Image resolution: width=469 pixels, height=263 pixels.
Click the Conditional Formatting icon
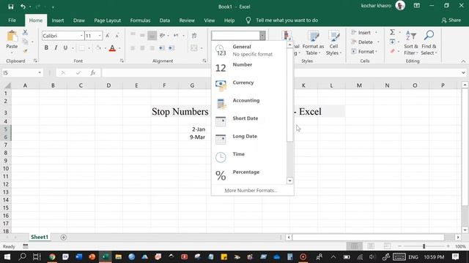click(x=287, y=35)
